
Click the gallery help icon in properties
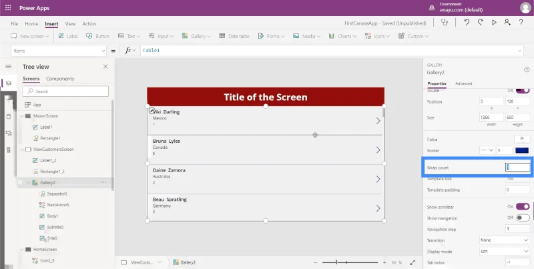click(527, 70)
